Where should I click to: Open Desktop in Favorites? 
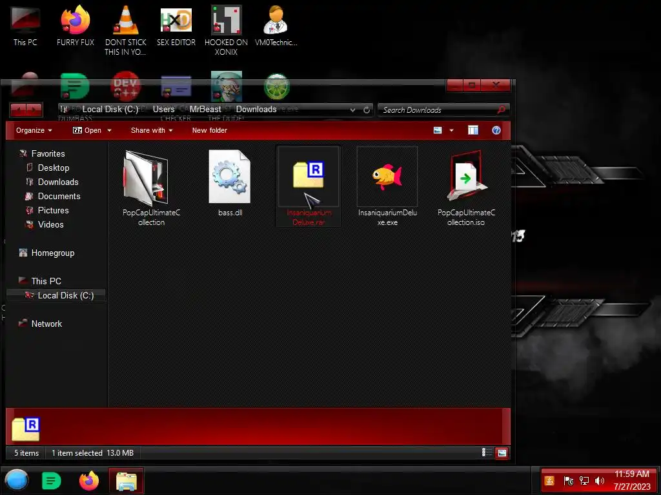(x=54, y=168)
